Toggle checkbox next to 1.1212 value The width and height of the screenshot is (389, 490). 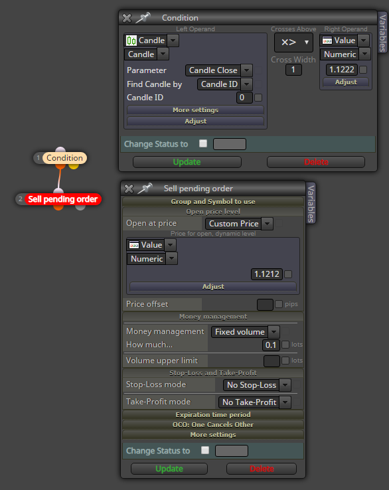(x=288, y=274)
